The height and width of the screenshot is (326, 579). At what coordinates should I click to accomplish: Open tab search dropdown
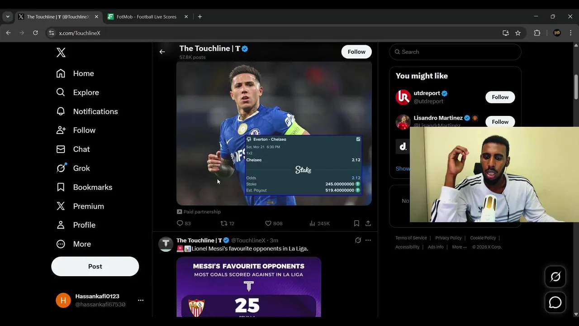(8, 17)
